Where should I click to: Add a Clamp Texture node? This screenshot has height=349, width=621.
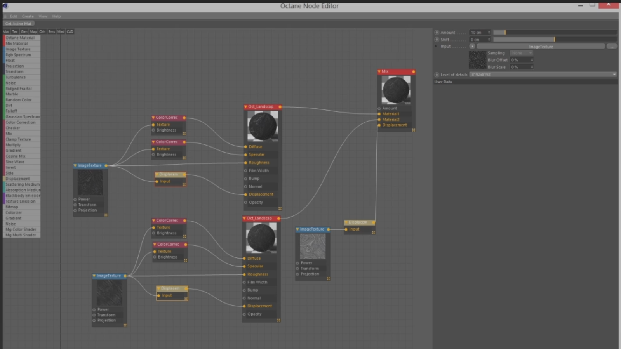[21, 139]
